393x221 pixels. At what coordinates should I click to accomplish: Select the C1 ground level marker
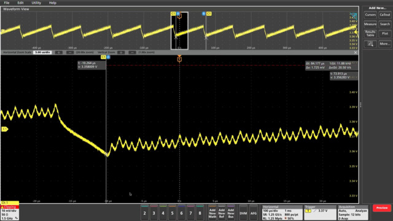(x=4, y=129)
